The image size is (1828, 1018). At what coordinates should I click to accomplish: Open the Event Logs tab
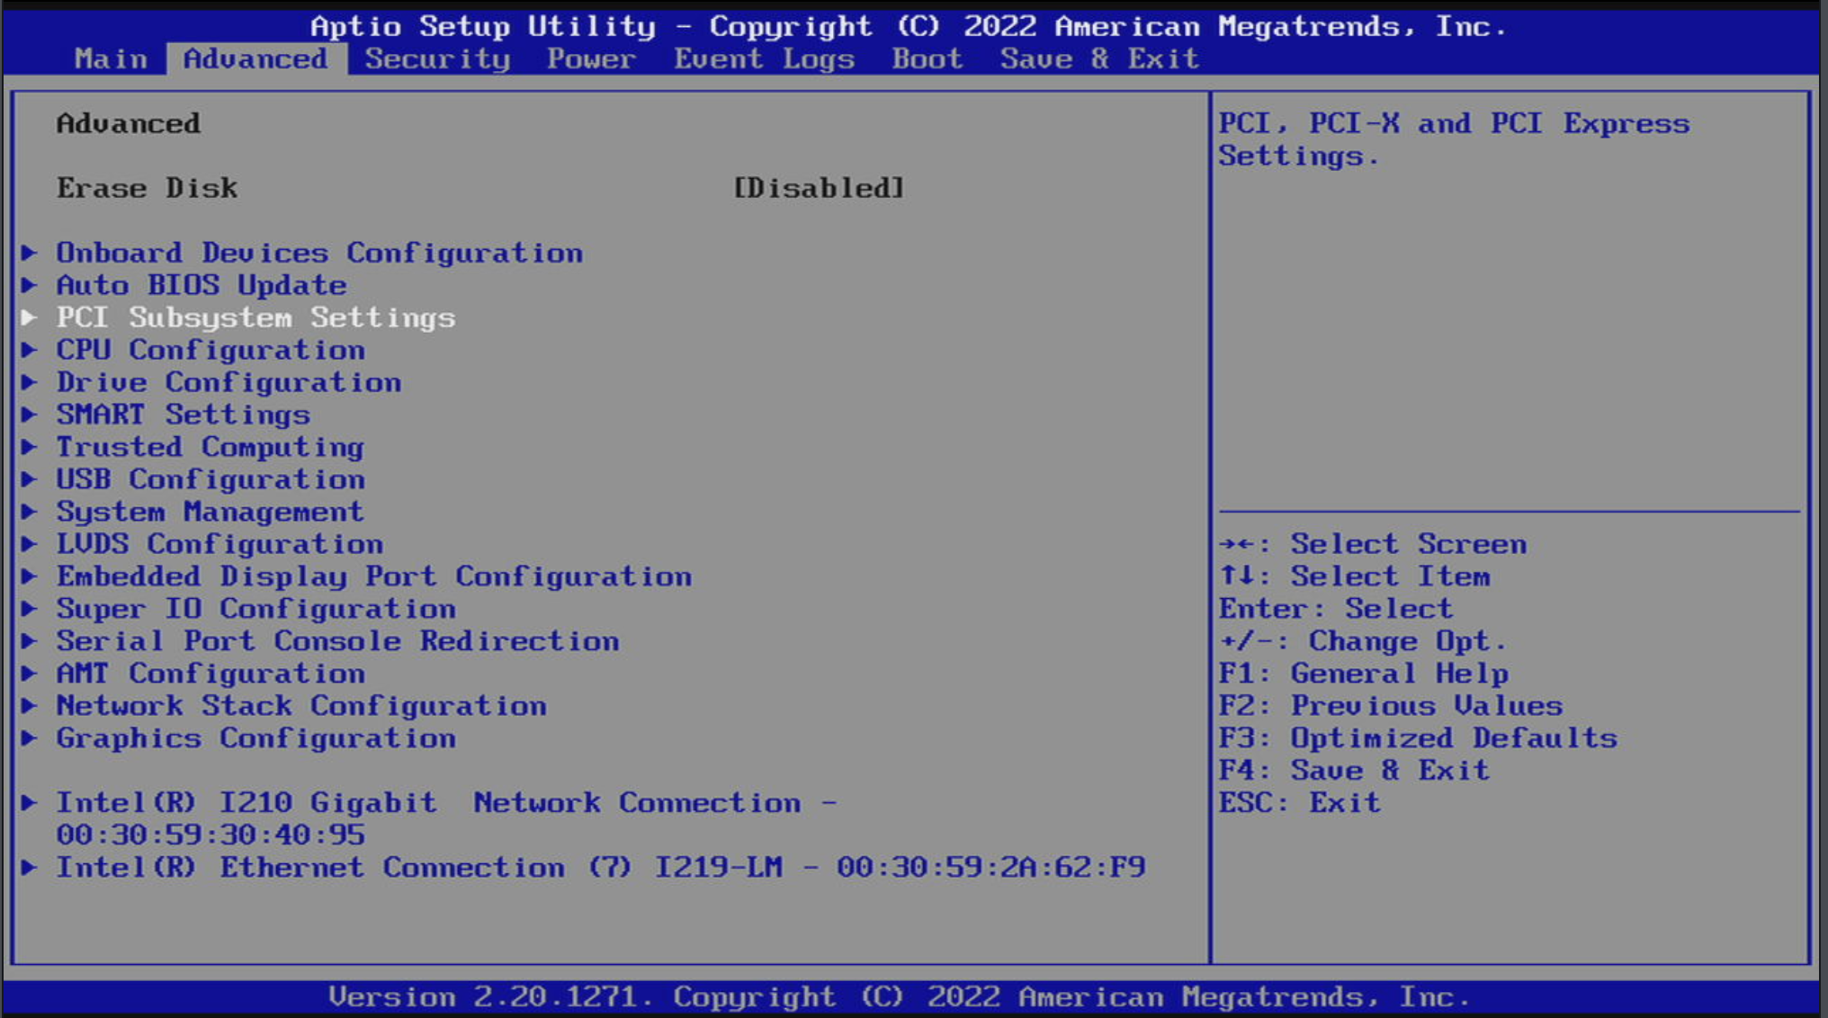(764, 59)
